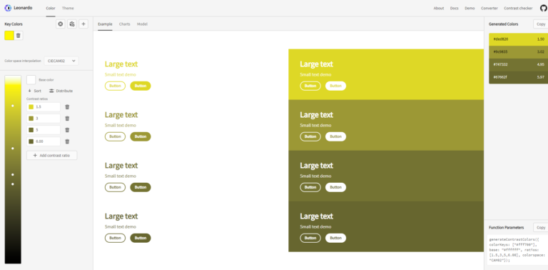The image size is (548, 270).
Task: Click the contrast ratio field showing 3
Action: pyautogui.click(x=44, y=119)
